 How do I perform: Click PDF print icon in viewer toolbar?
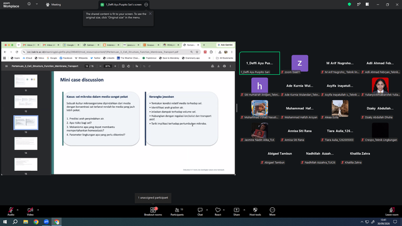click(x=224, y=66)
